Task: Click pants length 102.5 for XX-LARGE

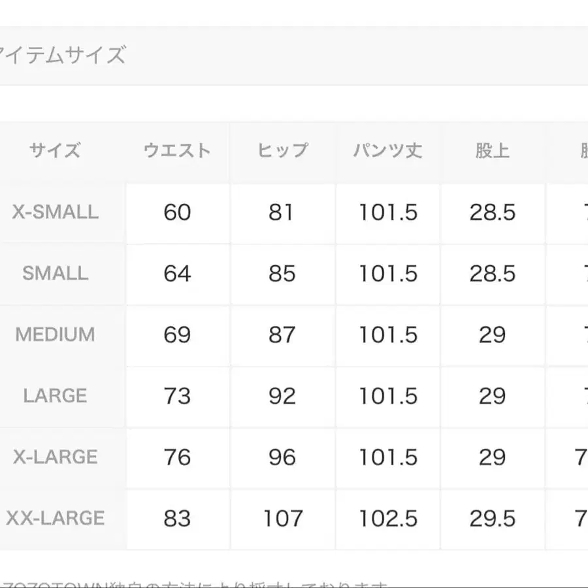Action: click(x=387, y=518)
